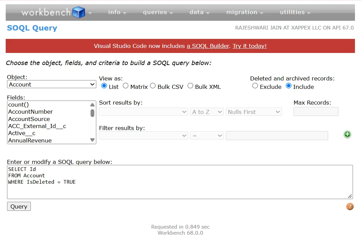This screenshot has height=242, width=361.
Task: Click the Workbench blue cube logo
Action: (x=79, y=12)
